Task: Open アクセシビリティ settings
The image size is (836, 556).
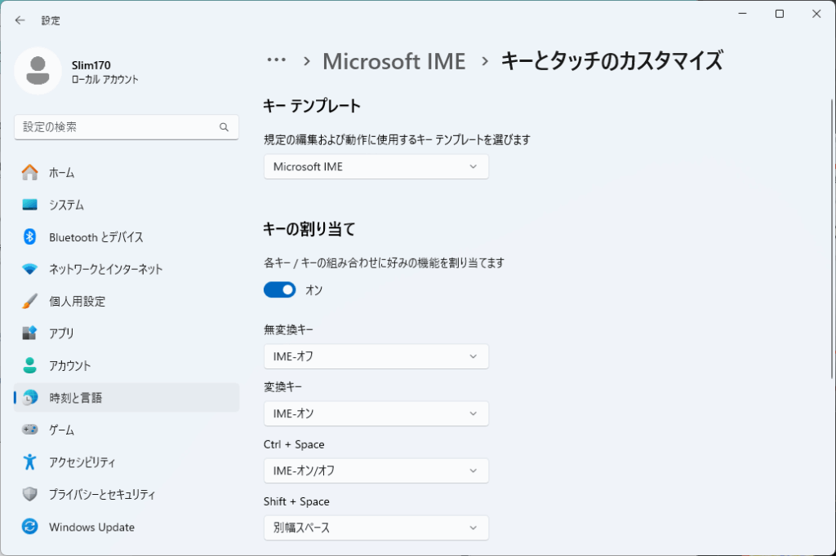Action: (127, 461)
